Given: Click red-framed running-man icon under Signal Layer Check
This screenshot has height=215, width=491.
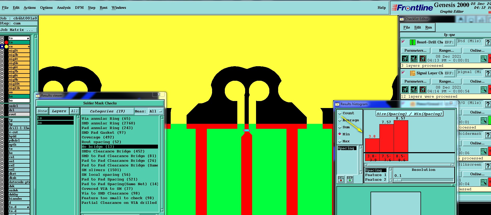Looking at the screenshot, I should click(x=423, y=89).
